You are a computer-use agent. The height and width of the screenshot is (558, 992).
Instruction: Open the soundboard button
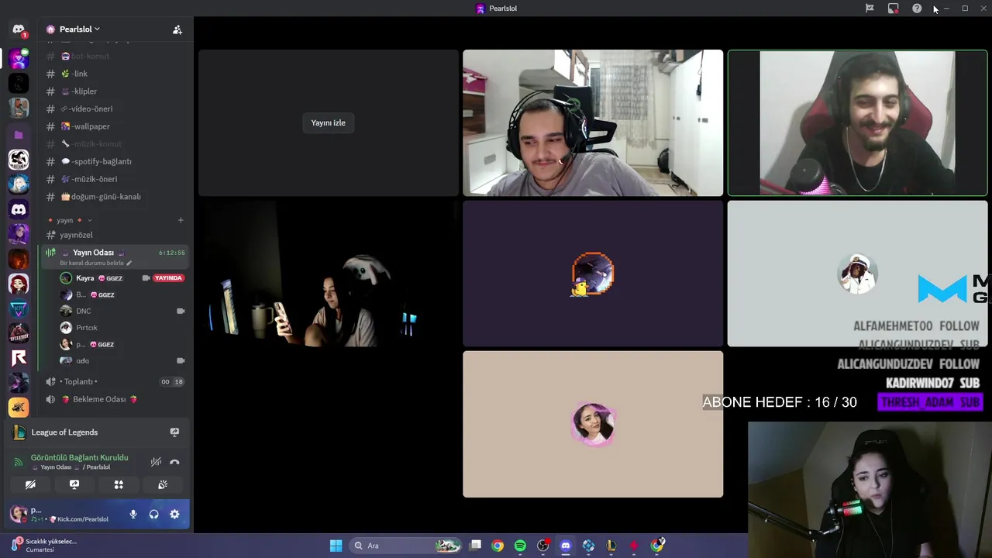[x=163, y=484]
